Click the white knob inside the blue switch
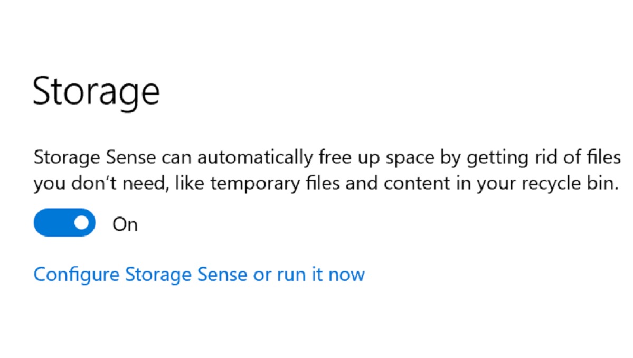The image size is (633, 358). pos(81,222)
